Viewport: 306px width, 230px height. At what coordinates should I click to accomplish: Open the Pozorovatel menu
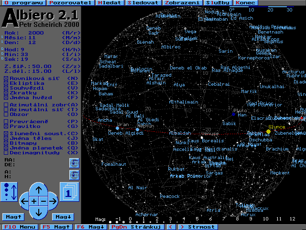point(71,3)
